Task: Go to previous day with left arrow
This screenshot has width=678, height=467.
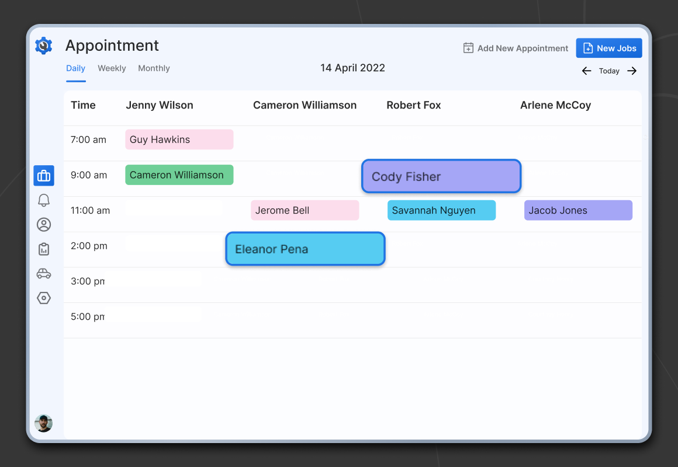Action: pyautogui.click(x=586, y=71)
